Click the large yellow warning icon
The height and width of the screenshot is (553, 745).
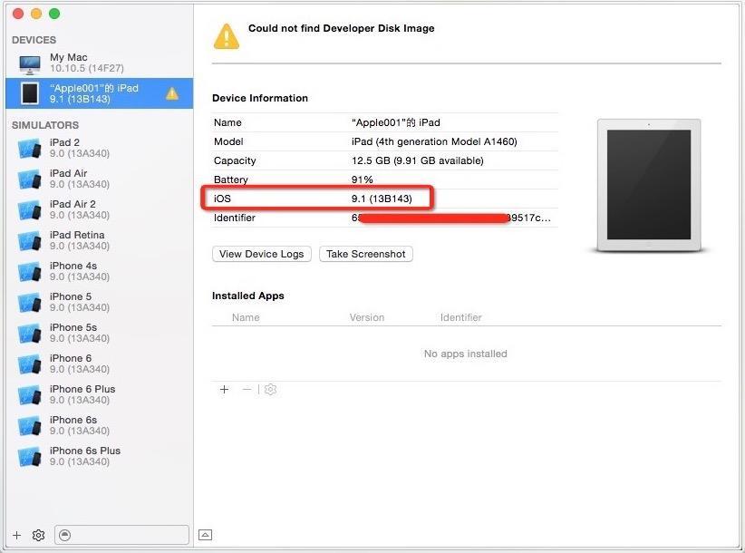tap(227, 36)
